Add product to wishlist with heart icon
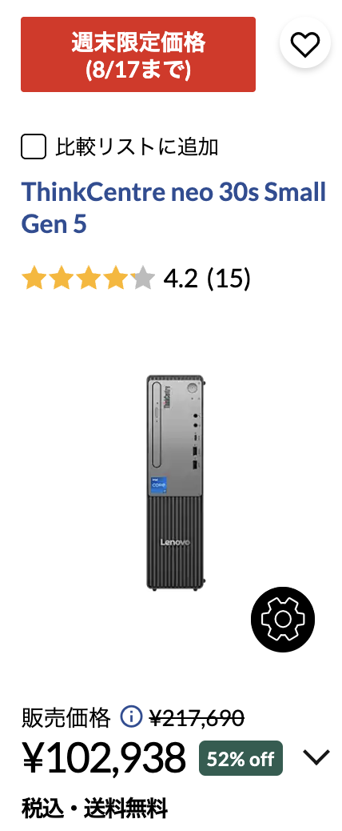 click(305, 44)
